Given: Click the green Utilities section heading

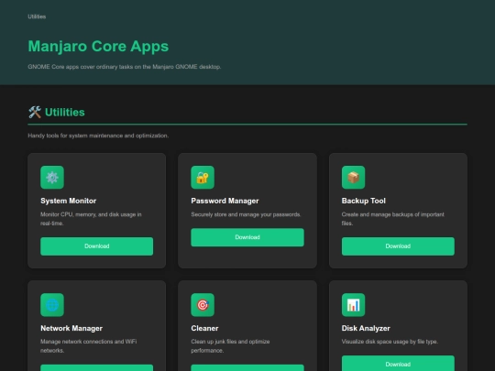Looking at the screenshot, I should pos(65,112).
